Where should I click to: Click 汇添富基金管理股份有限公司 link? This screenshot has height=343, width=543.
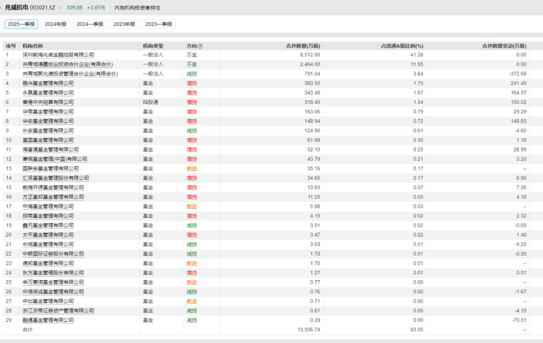click(x=56, y=178)
